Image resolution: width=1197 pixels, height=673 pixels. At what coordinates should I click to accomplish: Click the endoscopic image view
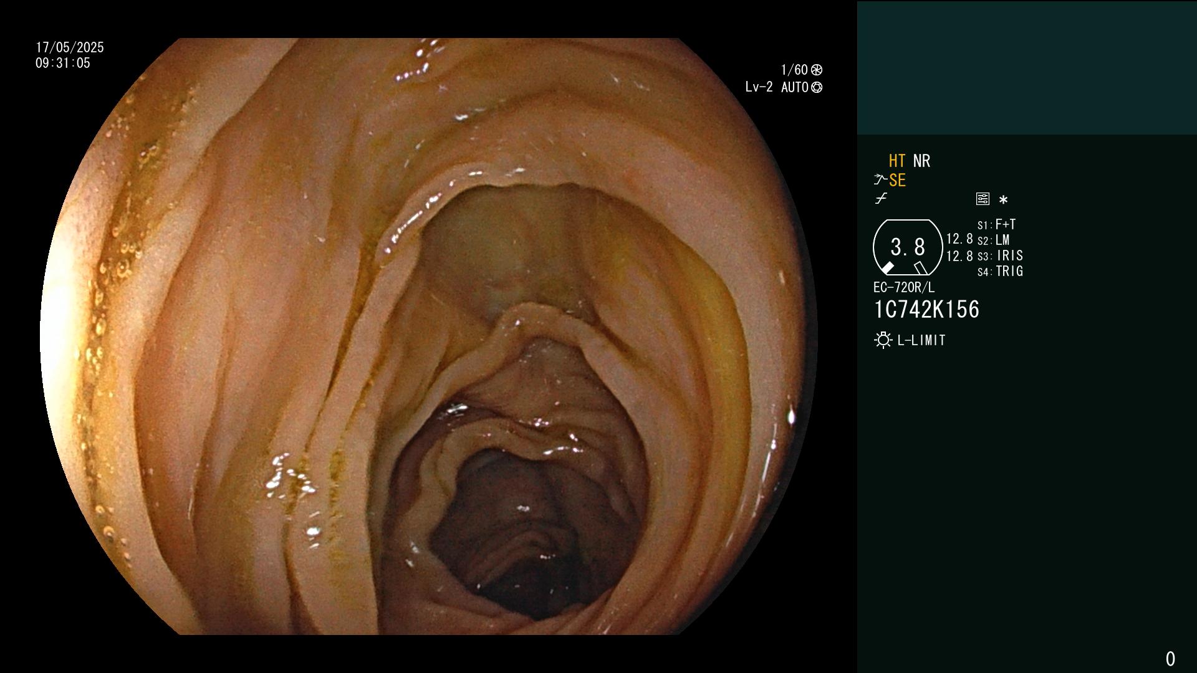(429, 336)
